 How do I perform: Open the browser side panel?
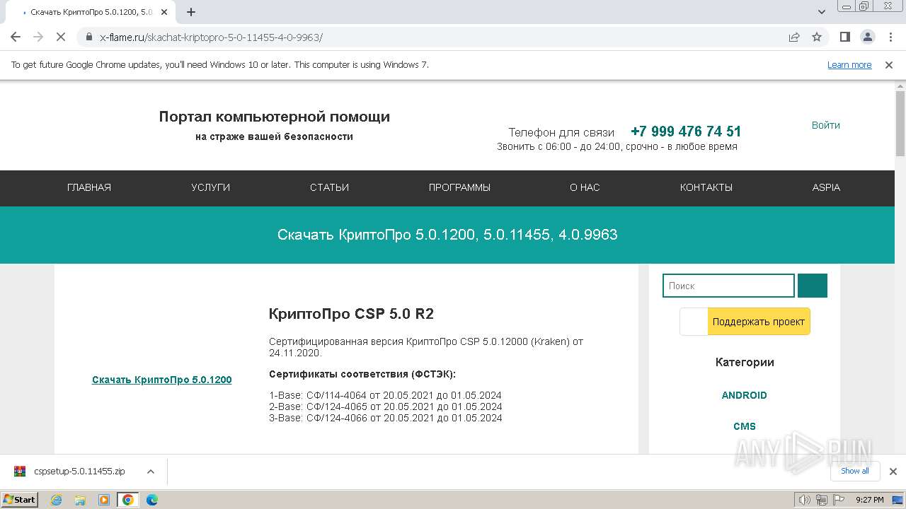tap(844, 37)
